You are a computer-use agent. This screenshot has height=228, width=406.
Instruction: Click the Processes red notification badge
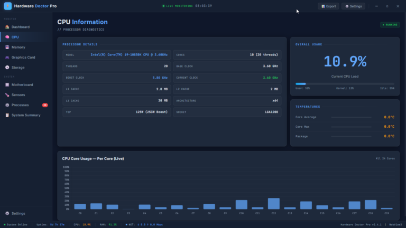tap(45, 105)
